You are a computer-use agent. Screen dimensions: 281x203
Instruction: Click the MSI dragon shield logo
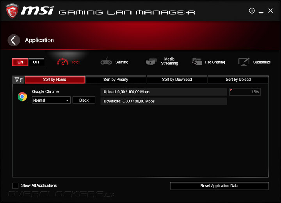pos(12,11)
